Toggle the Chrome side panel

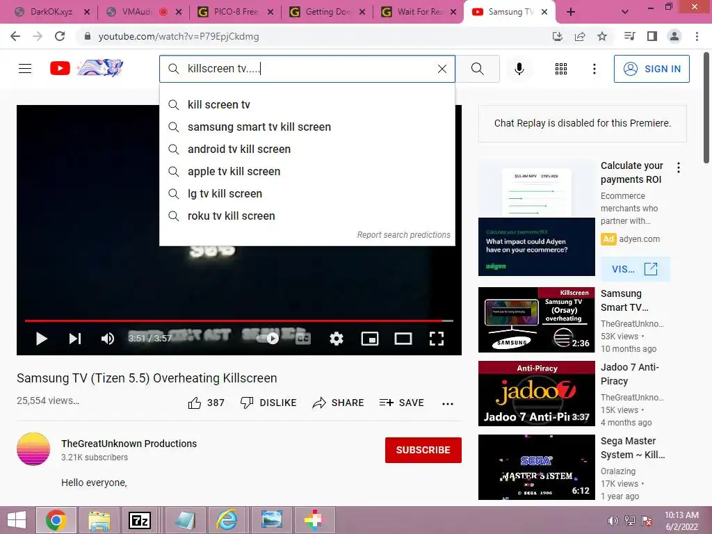[x=652, y=36]
